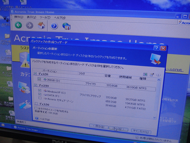Toggle the ディスク1 checkbox

35,73
